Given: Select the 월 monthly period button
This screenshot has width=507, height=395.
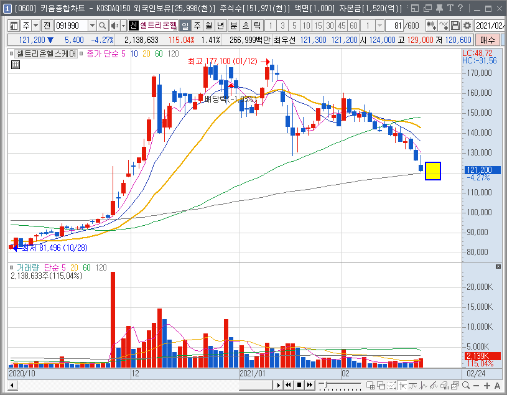Looking at the screenshot, I should [208, 26].
